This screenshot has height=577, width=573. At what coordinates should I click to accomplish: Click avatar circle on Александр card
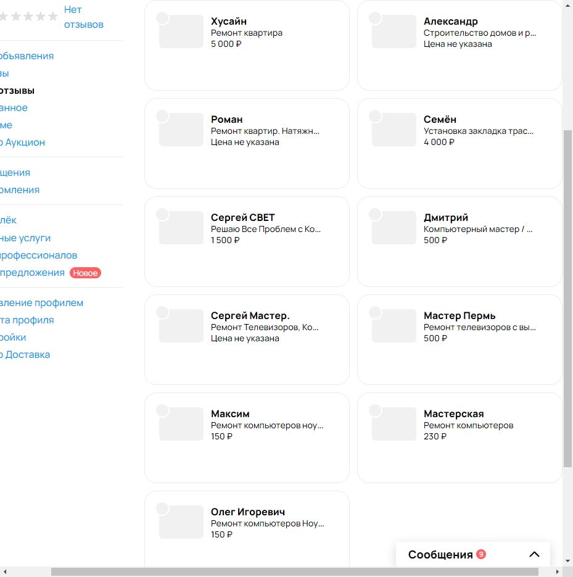375,18
